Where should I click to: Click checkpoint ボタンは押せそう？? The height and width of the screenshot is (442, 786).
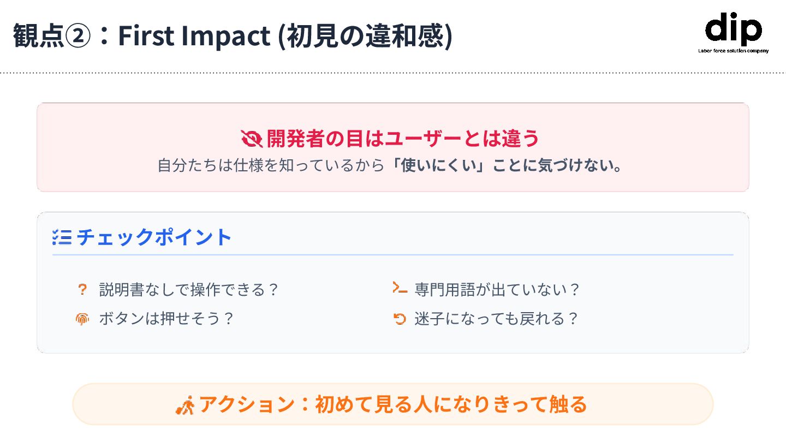coord(166,319)
